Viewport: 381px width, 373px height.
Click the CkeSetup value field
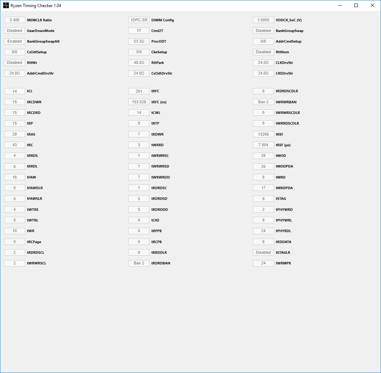139,52
